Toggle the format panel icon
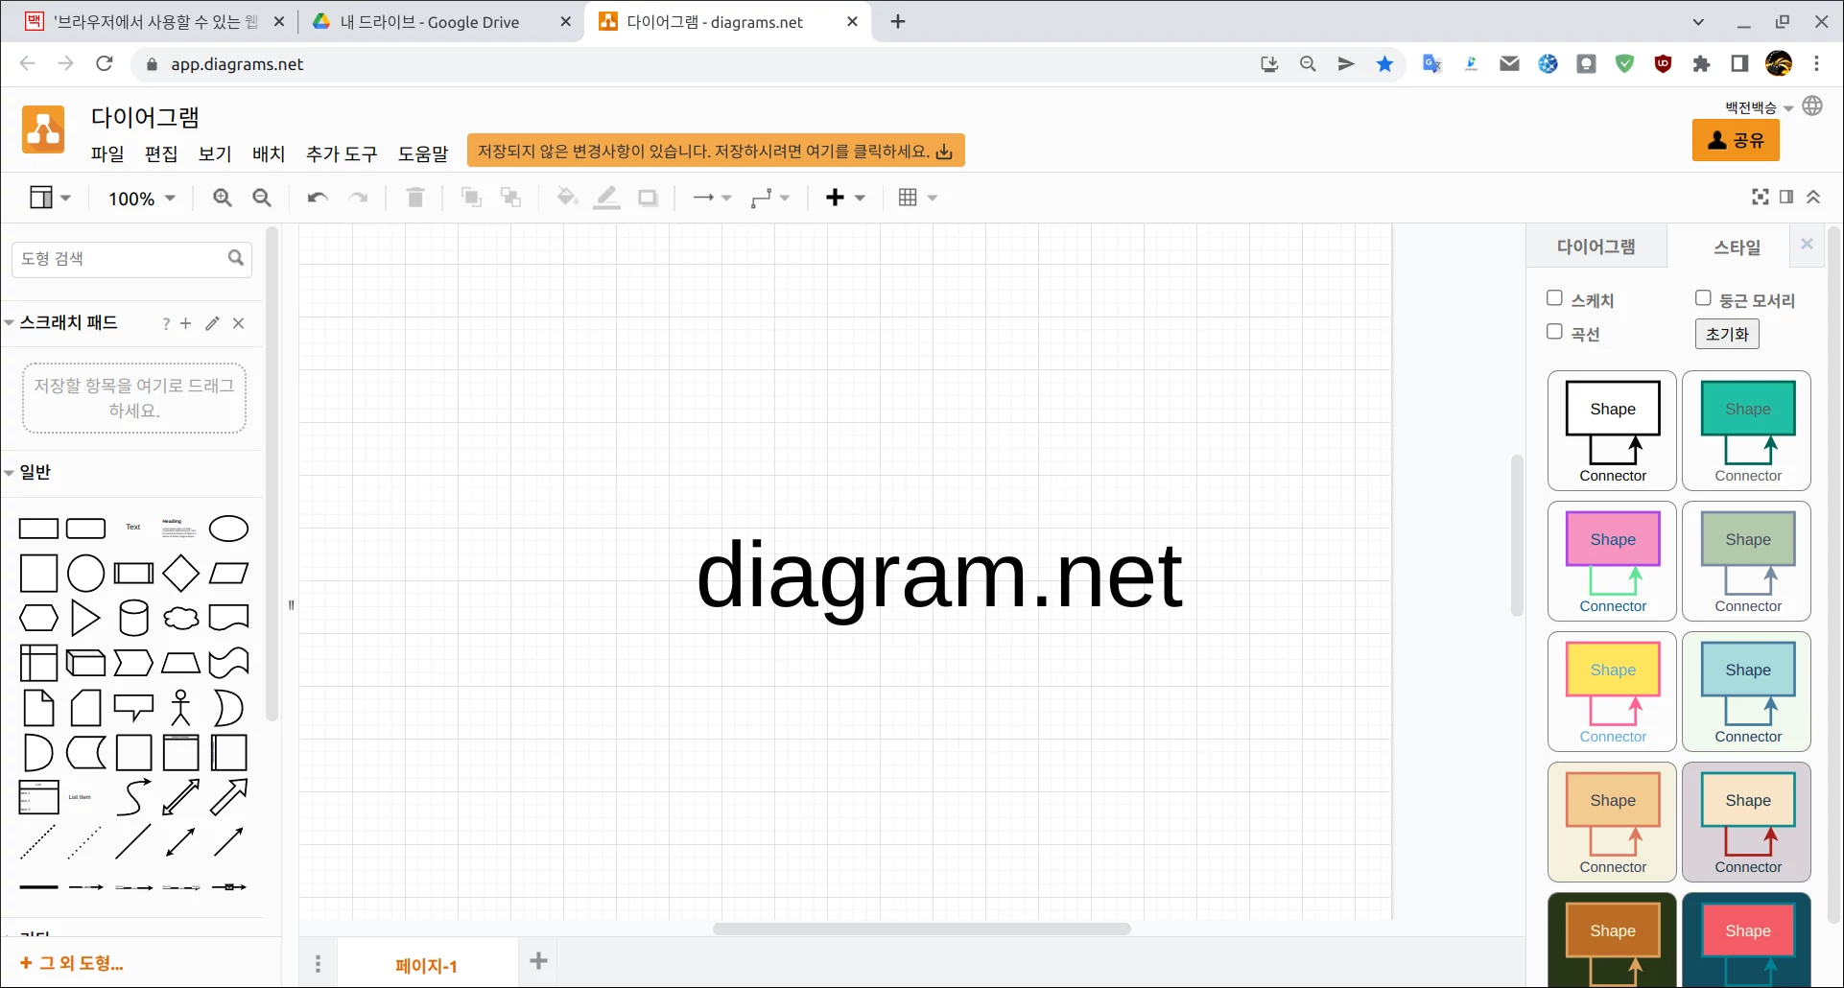Screen dimensions: 1844x988 tap(1786, 197)
